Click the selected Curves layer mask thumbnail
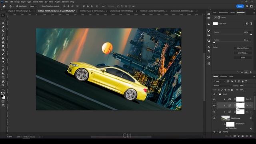 click(240, 106)
